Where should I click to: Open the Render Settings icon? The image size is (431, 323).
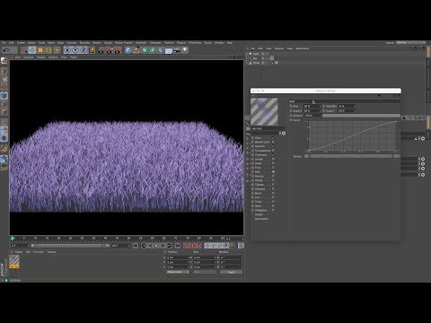(119, 50)
